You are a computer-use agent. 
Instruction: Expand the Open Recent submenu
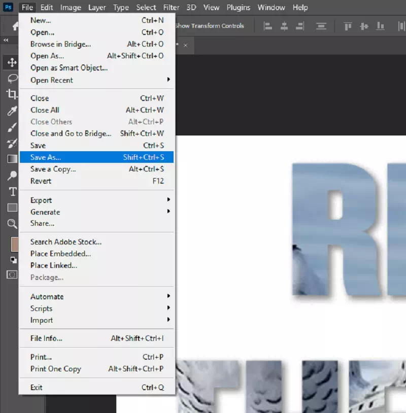(x=97, y=80)
